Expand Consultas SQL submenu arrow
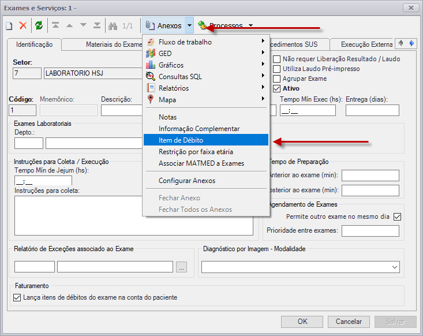 (263, 76)
